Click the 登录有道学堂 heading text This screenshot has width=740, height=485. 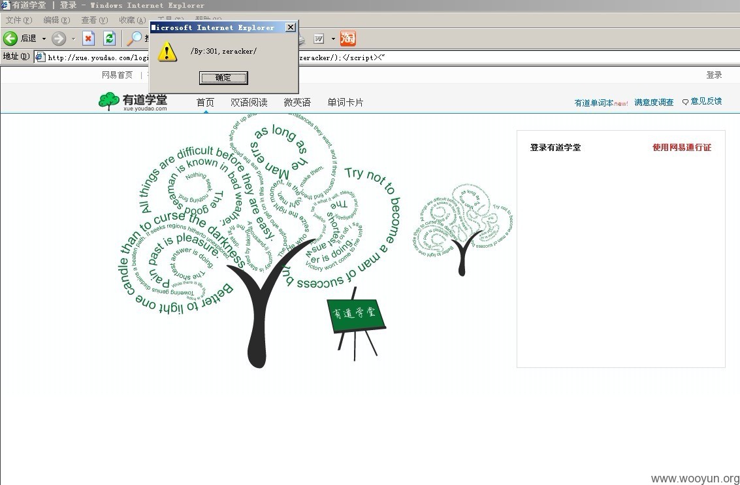[x=555, y=147]
